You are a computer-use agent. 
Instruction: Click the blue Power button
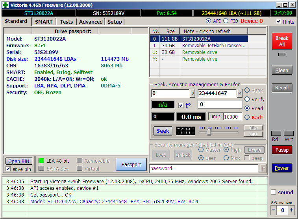[282, 168]
